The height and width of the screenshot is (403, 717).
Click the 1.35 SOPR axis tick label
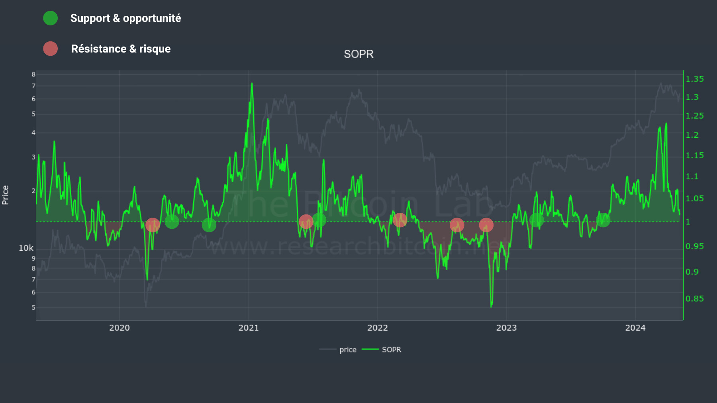(x=694, y=79)
